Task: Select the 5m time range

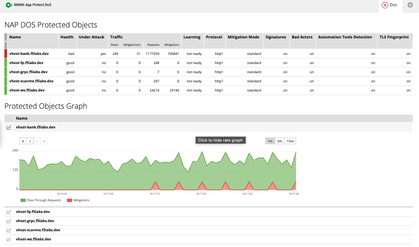Action: click(x=280, y=141)
